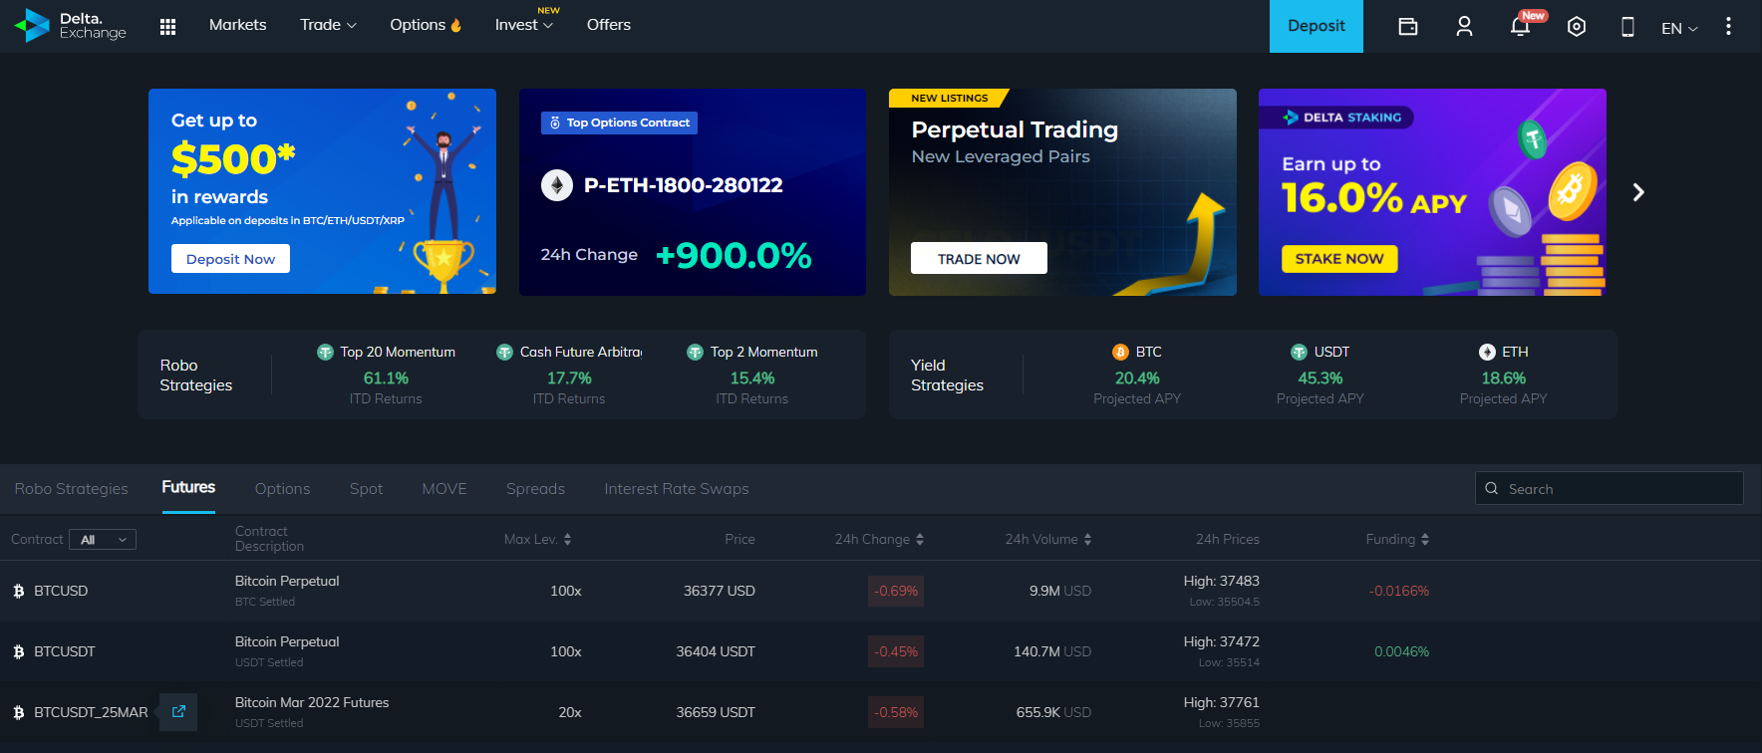This screenshot has width=1762, height=753.
Task: Sort by 24h Change column arrows
Action: [920, 539]
